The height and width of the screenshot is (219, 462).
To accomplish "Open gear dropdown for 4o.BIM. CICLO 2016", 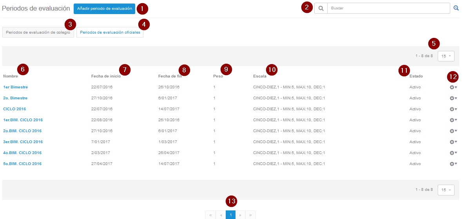I will tap(453, 153).
